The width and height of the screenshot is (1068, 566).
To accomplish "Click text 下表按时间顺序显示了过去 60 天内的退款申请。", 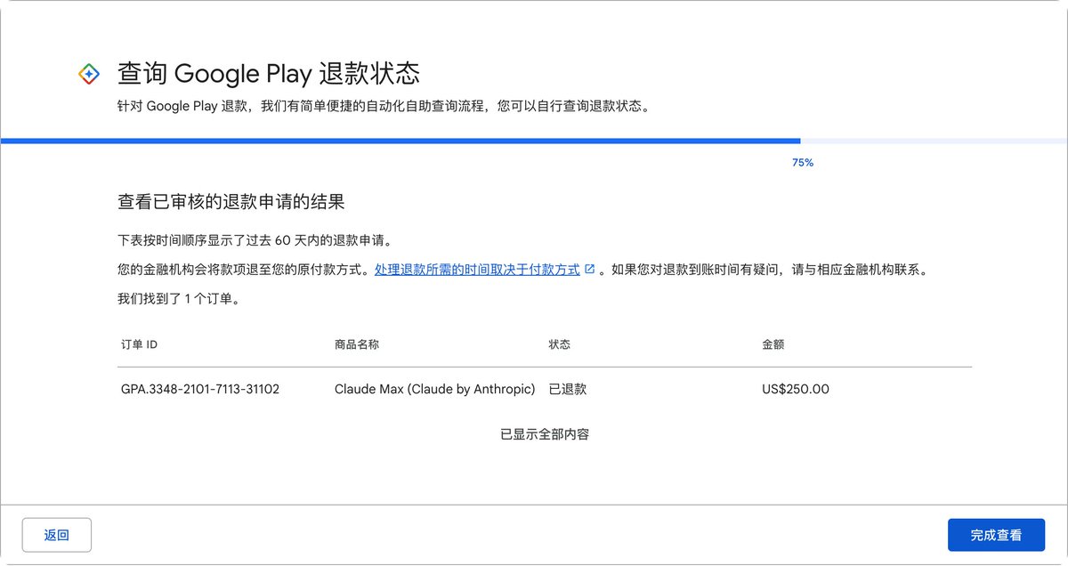I will 255,240.
